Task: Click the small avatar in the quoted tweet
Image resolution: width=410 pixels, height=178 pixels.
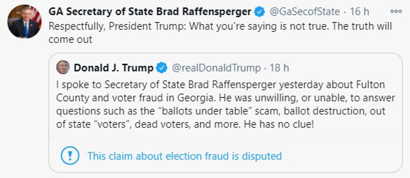Action: click(63, 67)
